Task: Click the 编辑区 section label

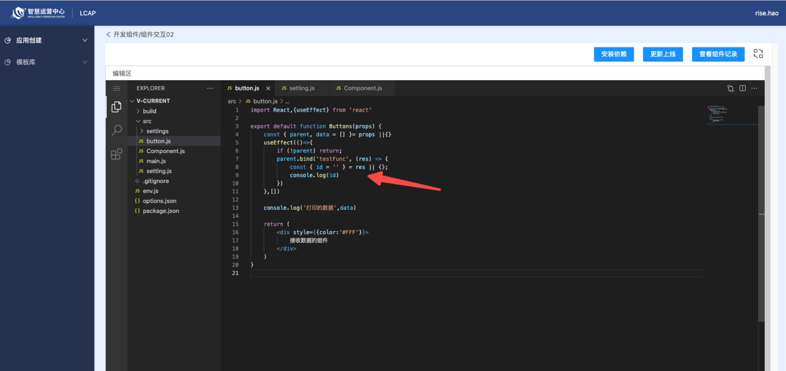Action: pos(122,74)
